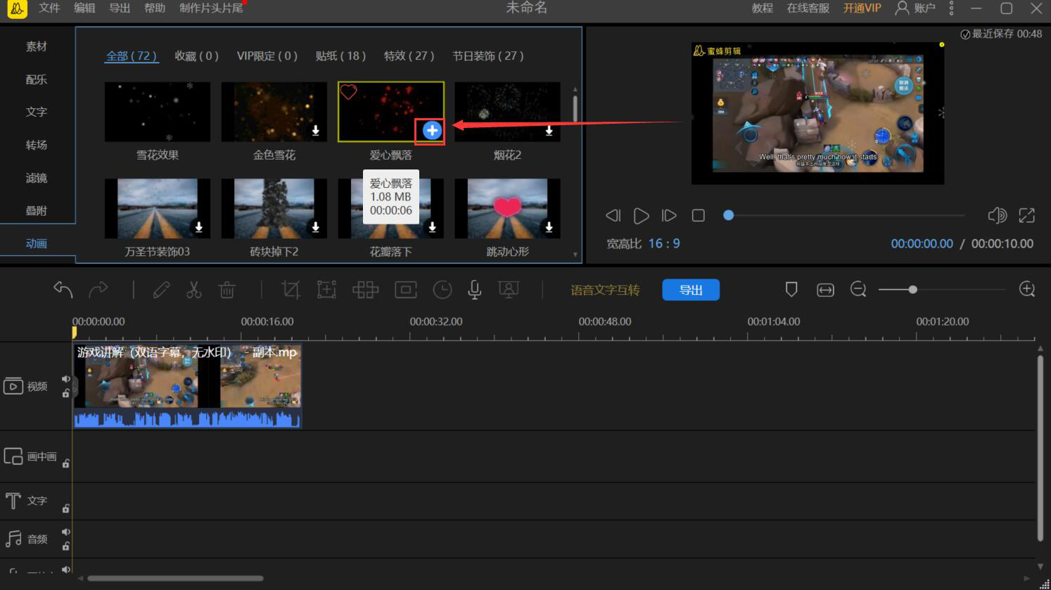The height and width of the screenshot is (590, 1051).
Task: Toggle the 文字 track lock
Action: click(65, 508)
